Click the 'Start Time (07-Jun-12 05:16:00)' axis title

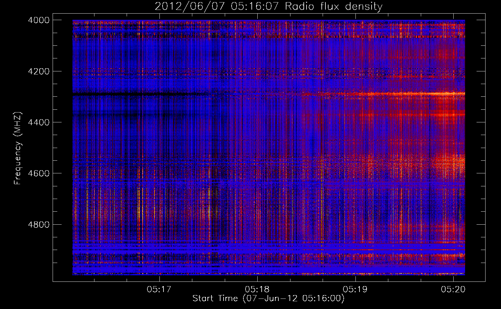click(x=268, y=298)
